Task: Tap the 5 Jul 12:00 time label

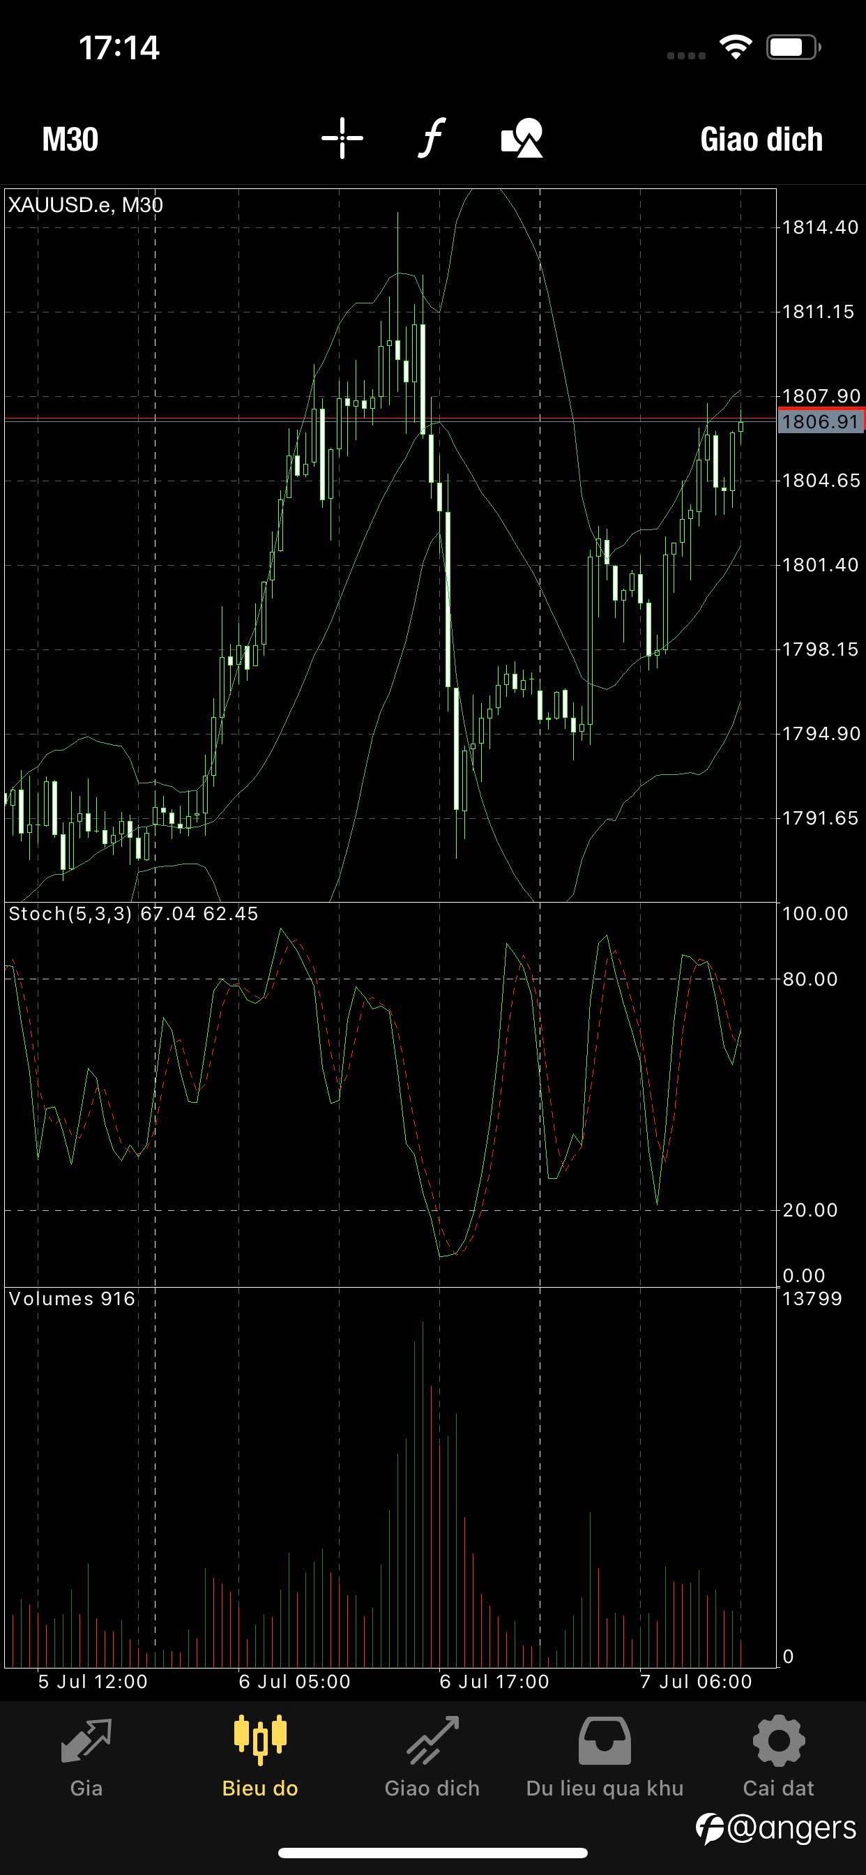Action: point(93,1681)
